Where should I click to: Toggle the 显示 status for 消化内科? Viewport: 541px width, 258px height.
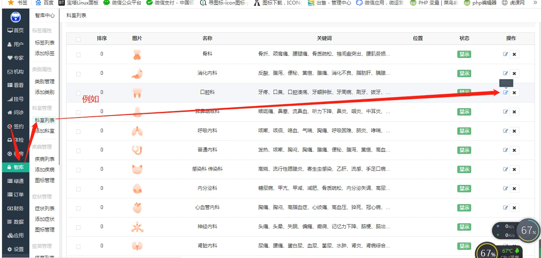464,73
